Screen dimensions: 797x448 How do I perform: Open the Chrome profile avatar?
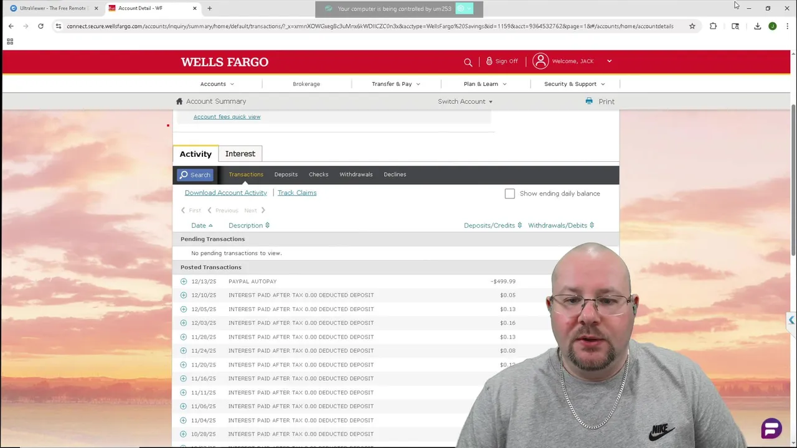[772, 26]
